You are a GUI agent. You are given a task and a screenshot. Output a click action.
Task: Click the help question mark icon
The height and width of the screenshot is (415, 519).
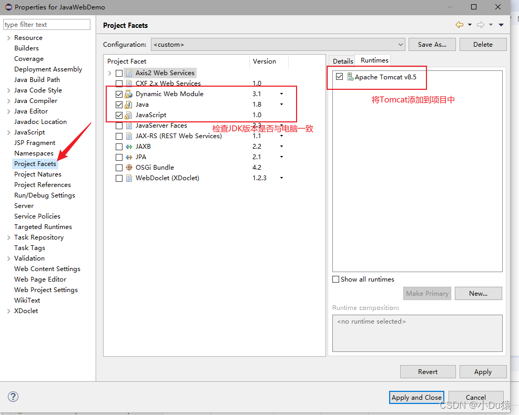[13, 397]
